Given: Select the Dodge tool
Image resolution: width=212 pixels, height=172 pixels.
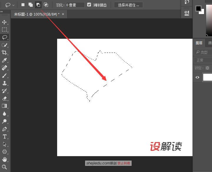Looking at the screenshot, I should tap(4, 121).
